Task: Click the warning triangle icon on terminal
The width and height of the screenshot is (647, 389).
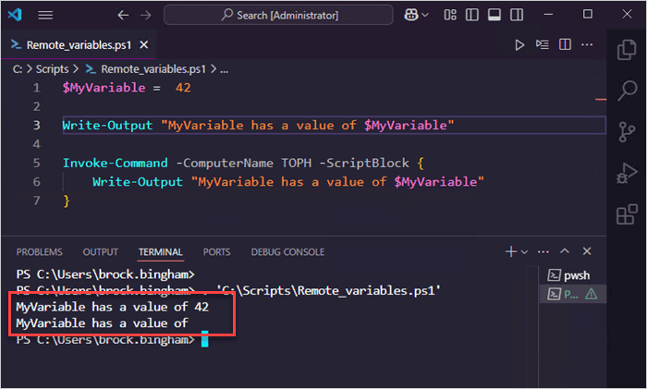Action: 592,294
